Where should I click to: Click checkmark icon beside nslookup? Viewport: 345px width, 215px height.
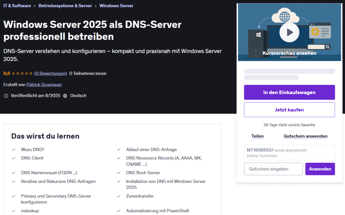tap(14, 211)
